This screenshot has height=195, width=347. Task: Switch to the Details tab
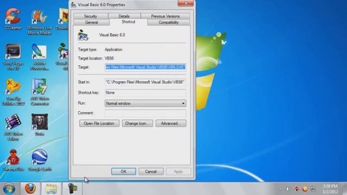pos(124,16)
